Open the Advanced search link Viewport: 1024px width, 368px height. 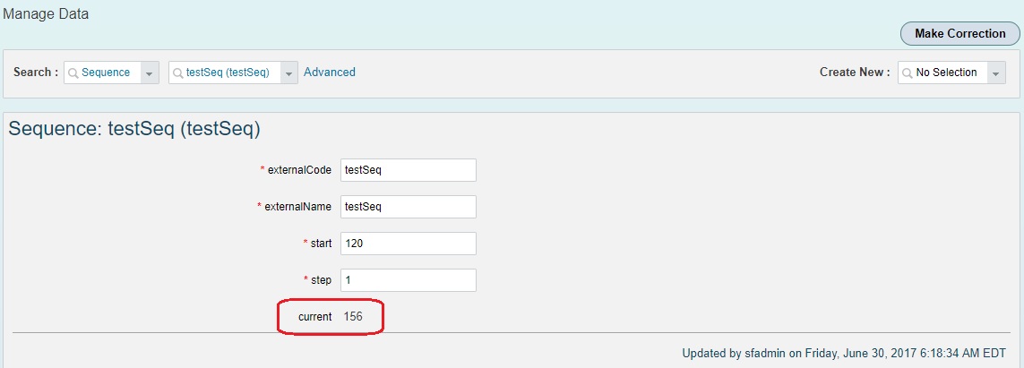(330, 73)
